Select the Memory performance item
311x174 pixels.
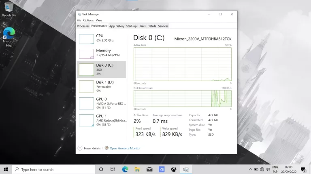click(102, 53)
